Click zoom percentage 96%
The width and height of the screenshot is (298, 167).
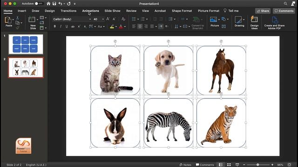click(x=280, y=165)
